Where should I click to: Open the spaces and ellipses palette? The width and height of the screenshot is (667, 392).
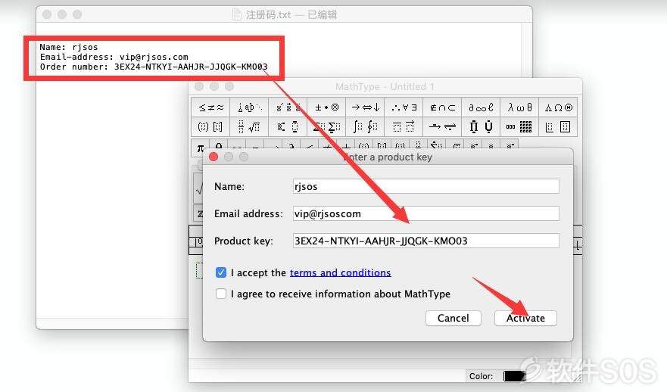[x=249, y=107]
